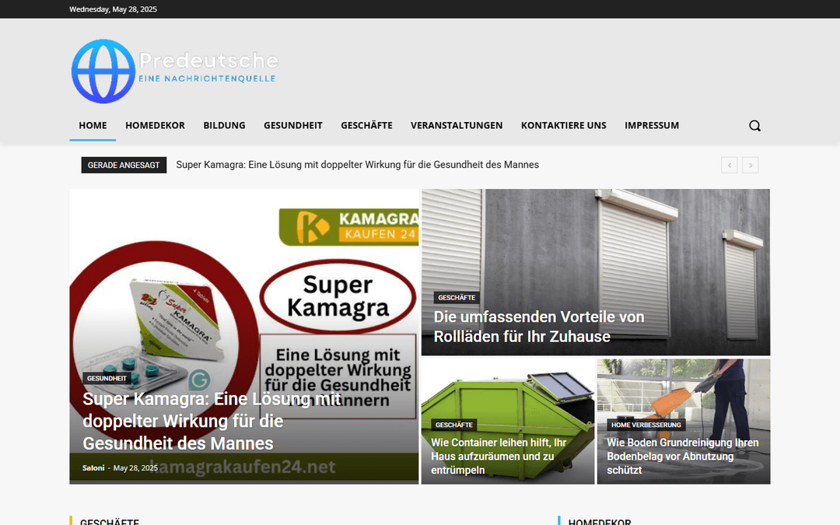840x525 pixels.
Task: Open the Boden Grundreinigung article
Action: [x=683, y=457]
